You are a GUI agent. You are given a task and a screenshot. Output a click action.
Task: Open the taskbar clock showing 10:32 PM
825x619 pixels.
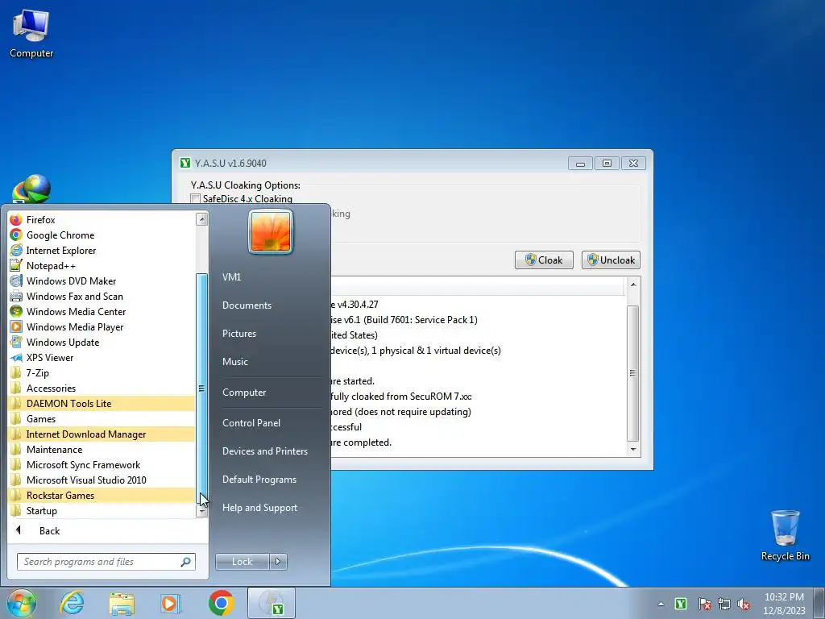click(784, 604)
